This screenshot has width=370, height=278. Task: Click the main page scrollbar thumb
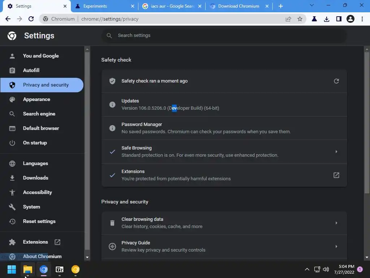click(x=366, y=122)
